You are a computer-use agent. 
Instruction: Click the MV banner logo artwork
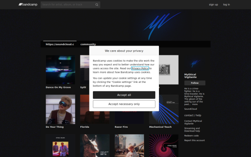(x=162, y=26)
